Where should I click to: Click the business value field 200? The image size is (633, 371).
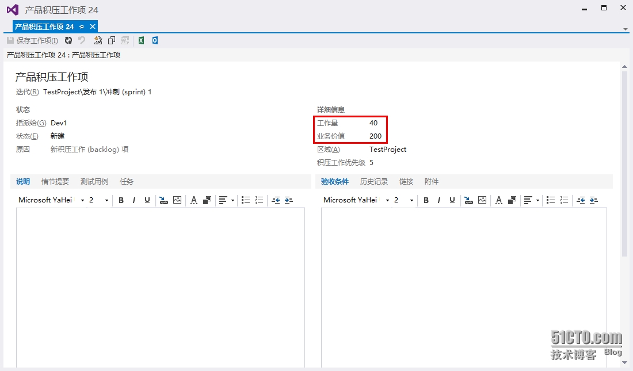tap(375, 136)
